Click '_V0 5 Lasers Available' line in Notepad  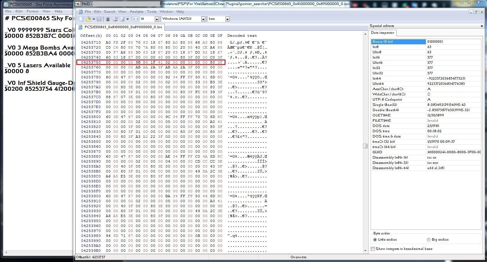click(x=38, y=65)
